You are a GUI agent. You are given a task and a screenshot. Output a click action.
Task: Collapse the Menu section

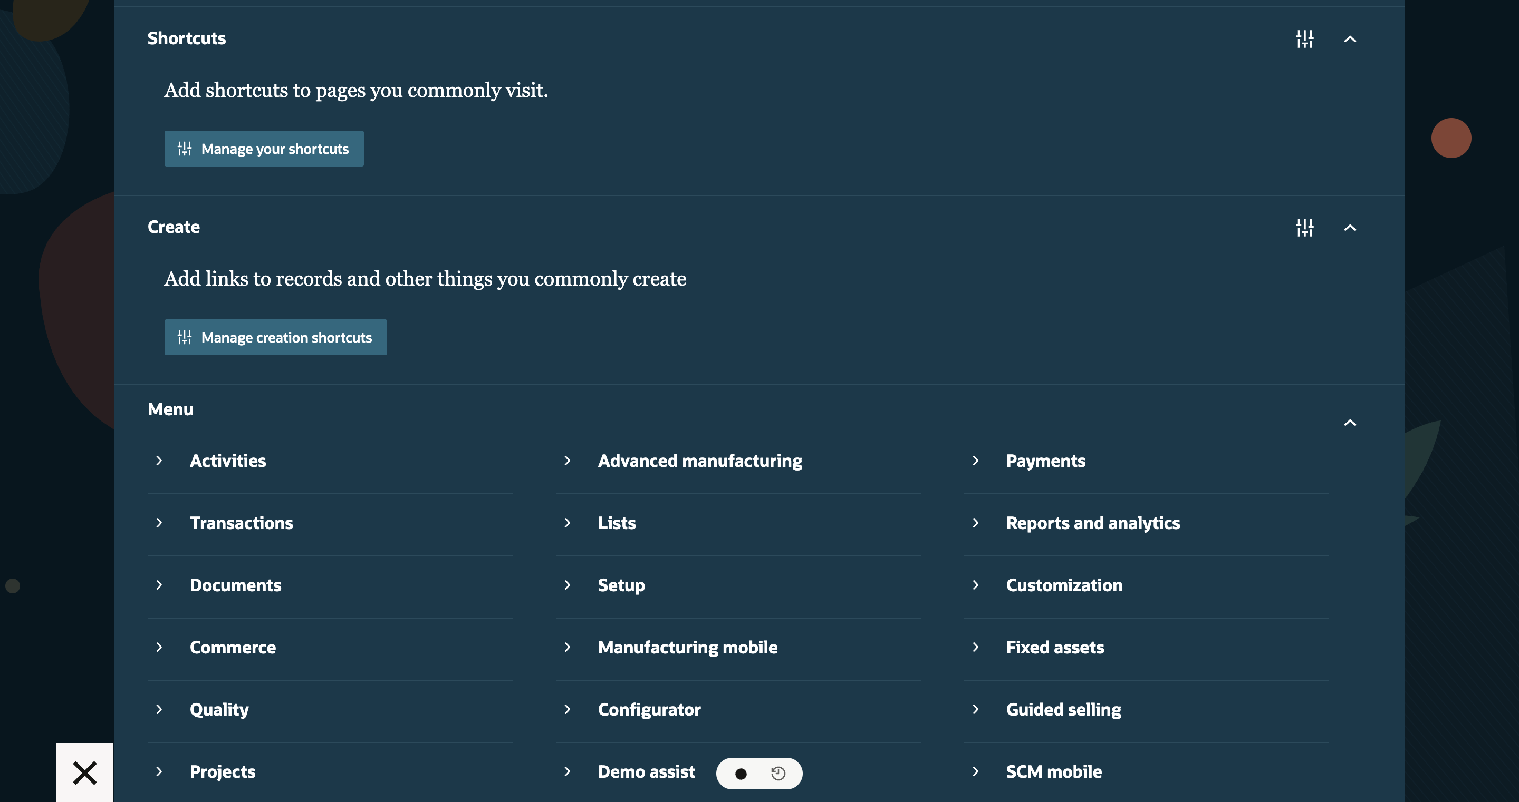pos(1350,423)
